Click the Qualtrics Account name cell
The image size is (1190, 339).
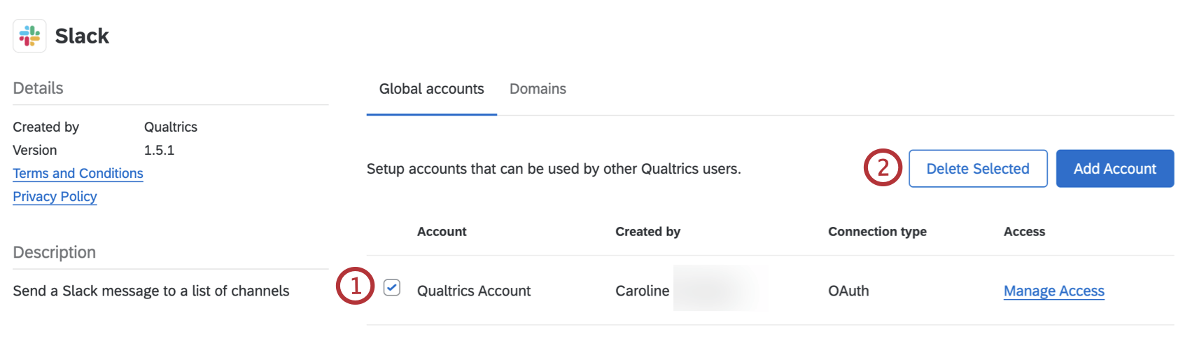(474, 291)
